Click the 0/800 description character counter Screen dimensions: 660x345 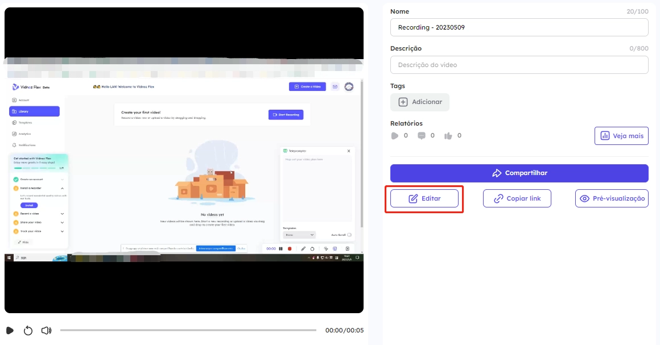tap(638, 48)
